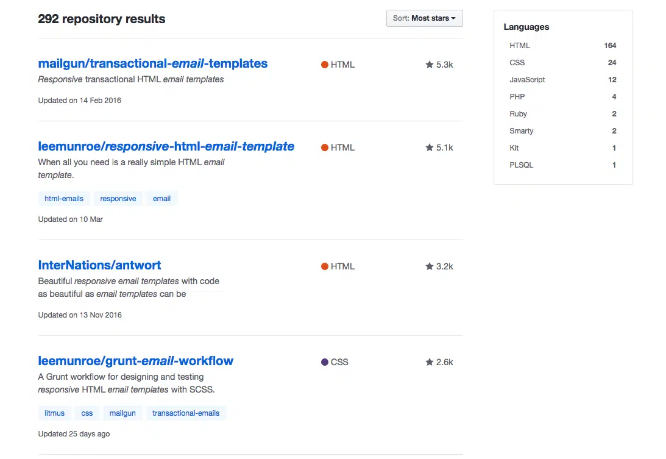Image resolution: width=666 pixels, height=459 pixels.
Task: Filter results by CSS language
Action: [x=517, y=63]
